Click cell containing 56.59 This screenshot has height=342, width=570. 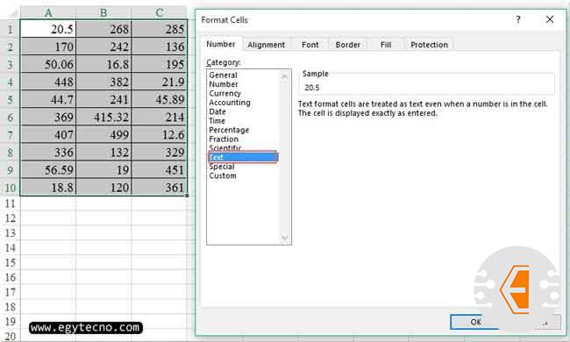point(48,170)
